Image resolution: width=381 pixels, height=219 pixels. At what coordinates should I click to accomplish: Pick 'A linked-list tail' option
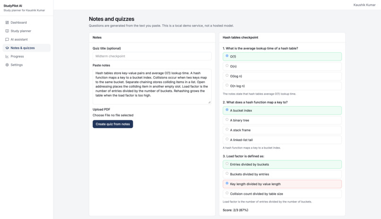click(282, 140)
